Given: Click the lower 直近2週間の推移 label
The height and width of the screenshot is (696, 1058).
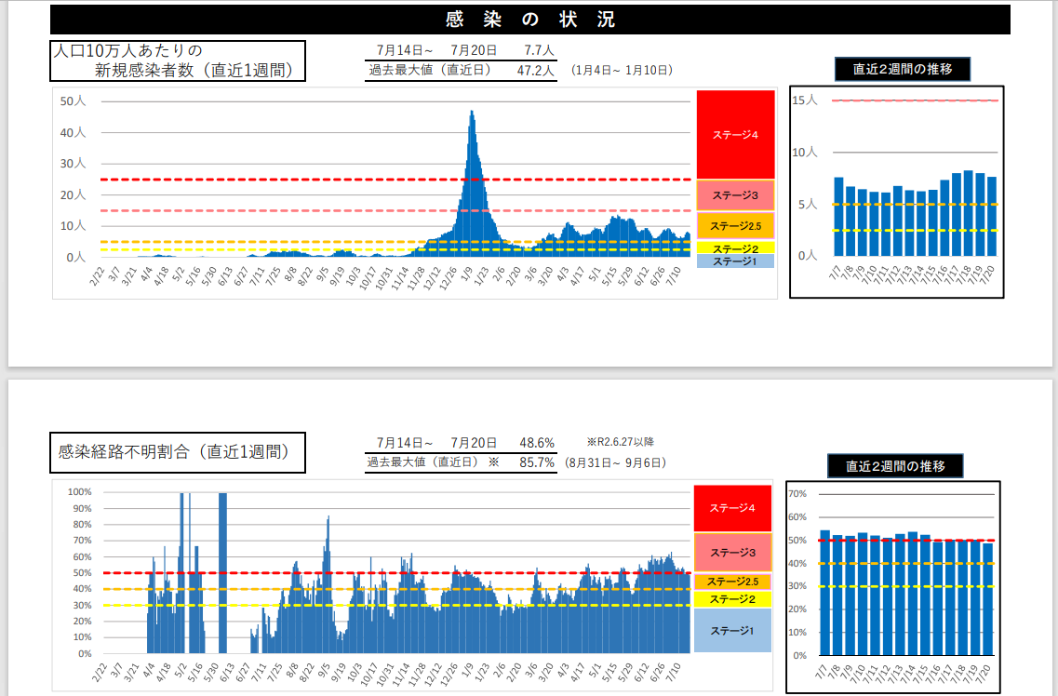Looking at the screenshot, I should [x=894, y=466].
